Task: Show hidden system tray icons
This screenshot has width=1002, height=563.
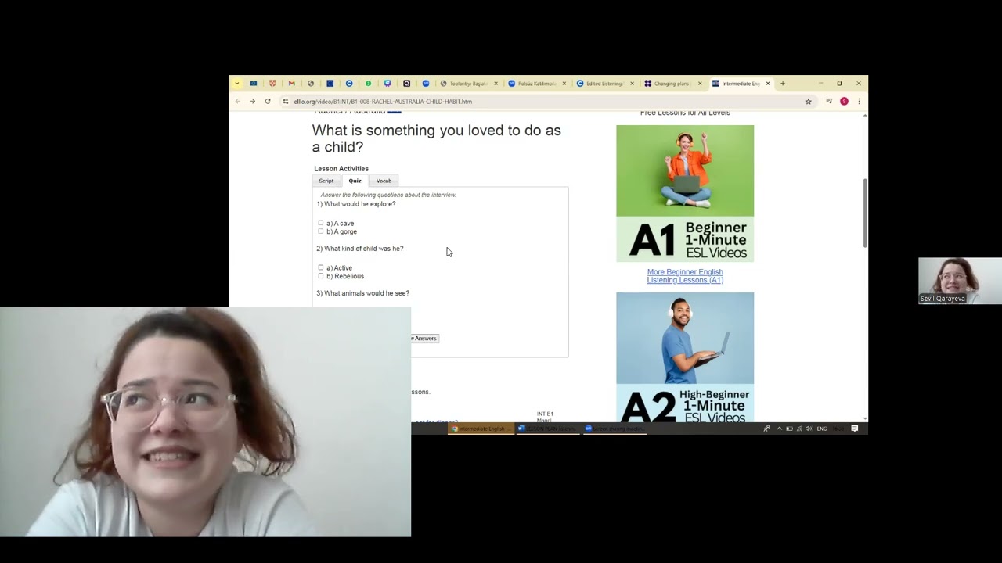Action: pos(779,429)
